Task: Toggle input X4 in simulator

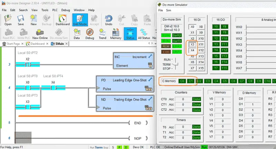Action: tap(192, 50)
